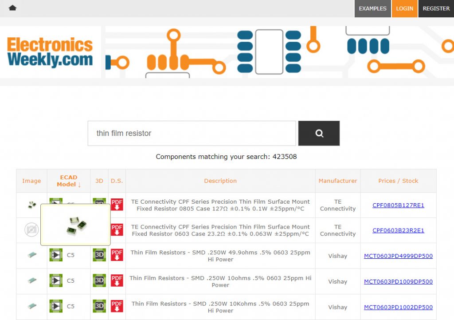Sort by the 3D column header

click(99, 181)
